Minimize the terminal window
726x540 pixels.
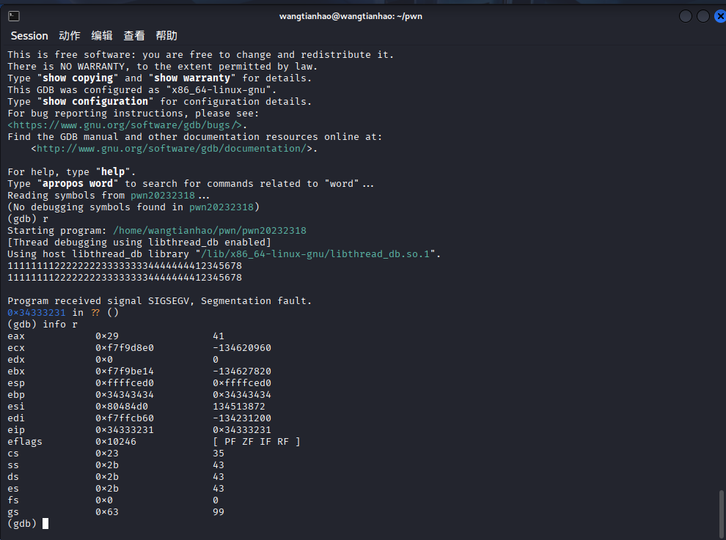pyautogui.click(x=685, y=16)
